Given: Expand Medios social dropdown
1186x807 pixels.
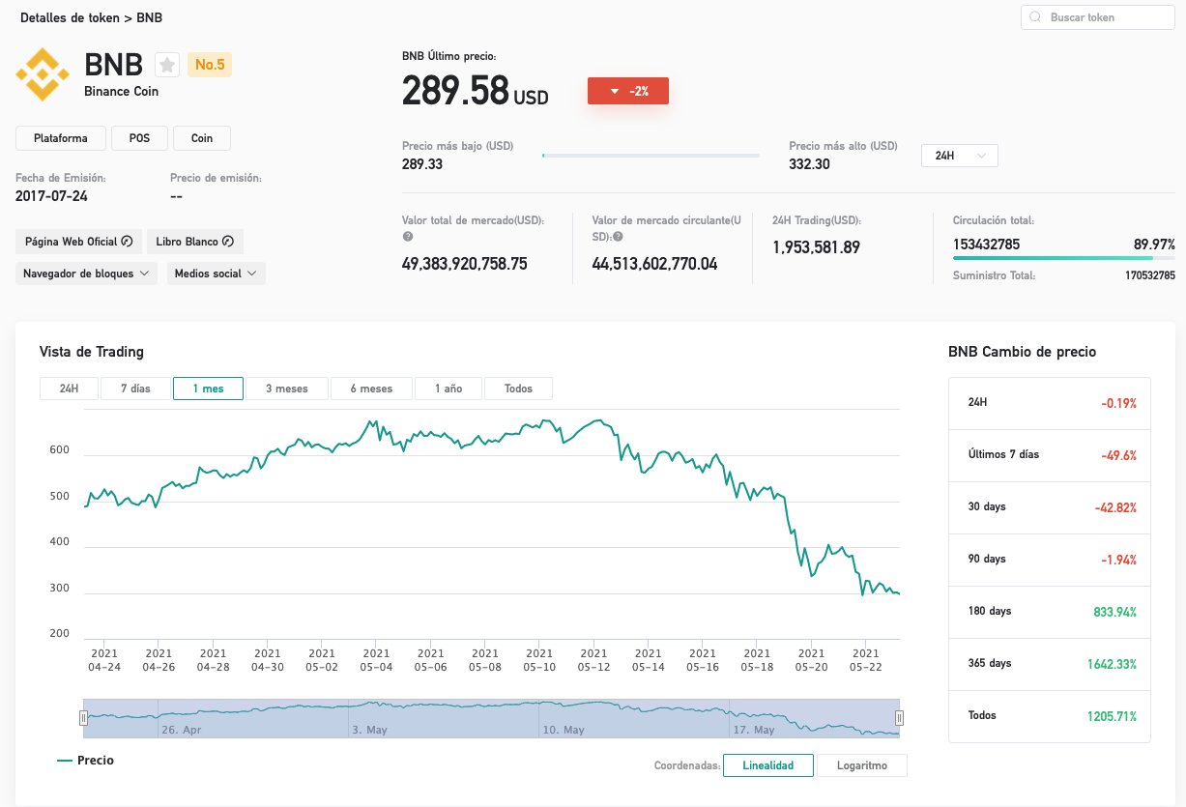Looking at the screenshot, I should pos(217,274).
